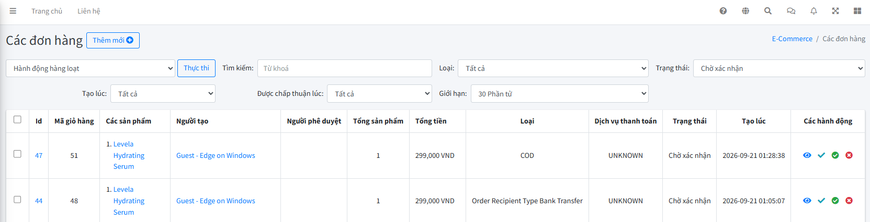Image resolution: width=870 pixels, height=222 pixels.
Task: Select the COD type cell
Action: [527, 155]
